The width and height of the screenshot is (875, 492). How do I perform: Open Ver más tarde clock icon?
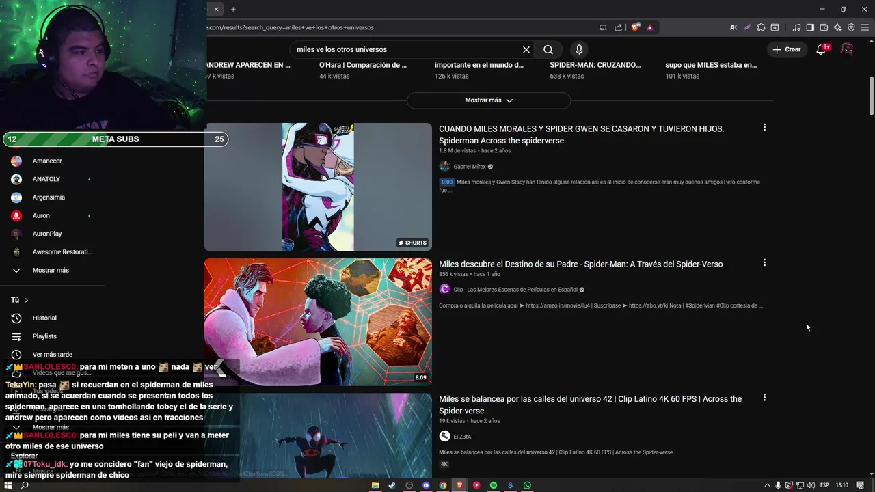[x=16, y=355]
